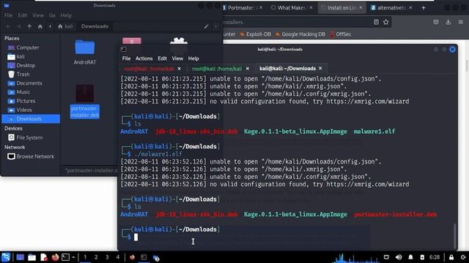Click the show desktop icon in taskbar
469x263 pixels.
(21, 257)
